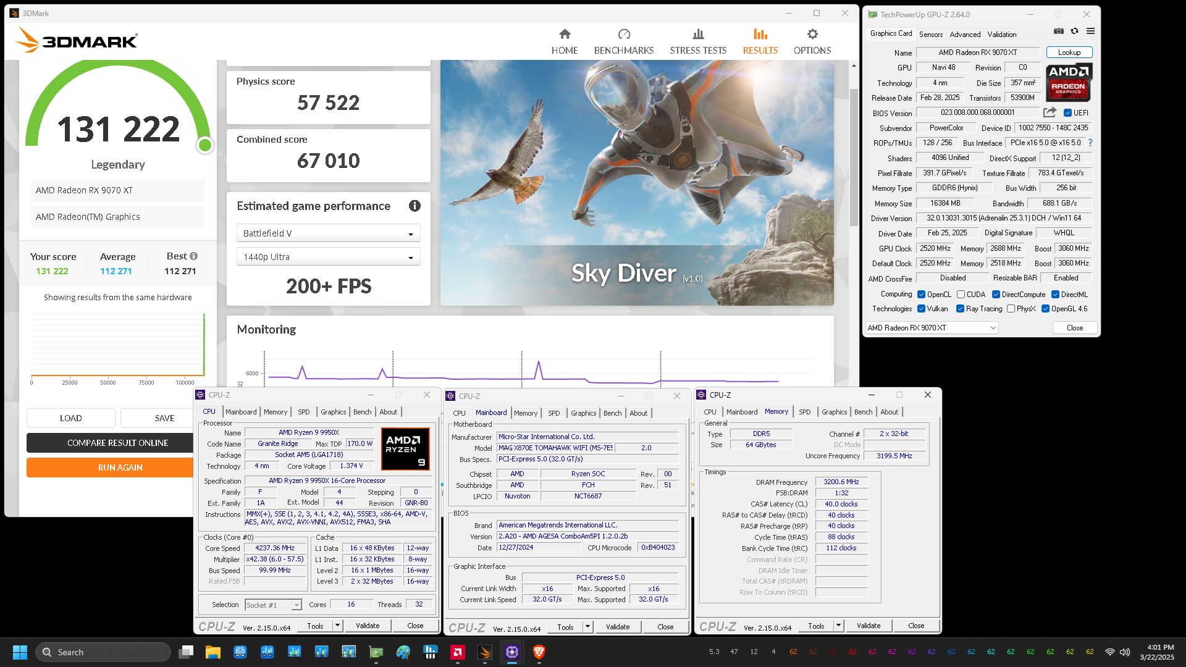Screen dimensions: 1186x667
Task: Expand Tools arrow in CPU-Z Memory window
Action: click(x=839, y=626)
